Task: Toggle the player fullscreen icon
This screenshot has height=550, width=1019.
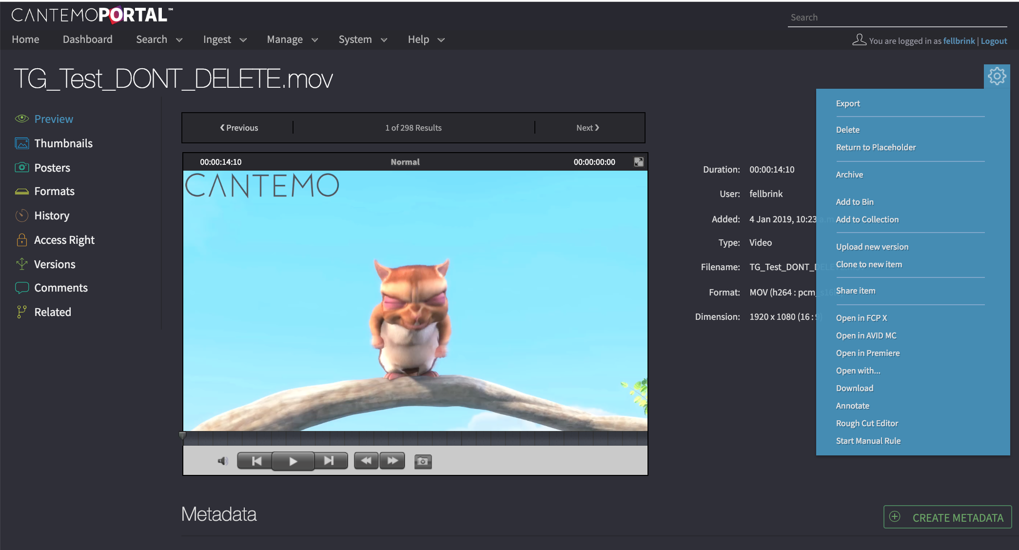Action: [x=638, y=162]
